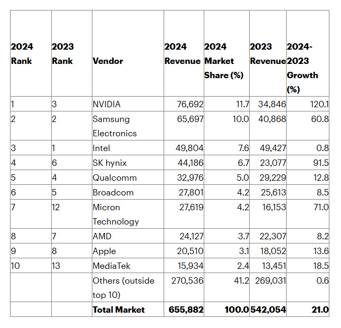The image size is (341, 328).
Task: Select the Others (outside top 10) cell
Action: tap(123, 287)
